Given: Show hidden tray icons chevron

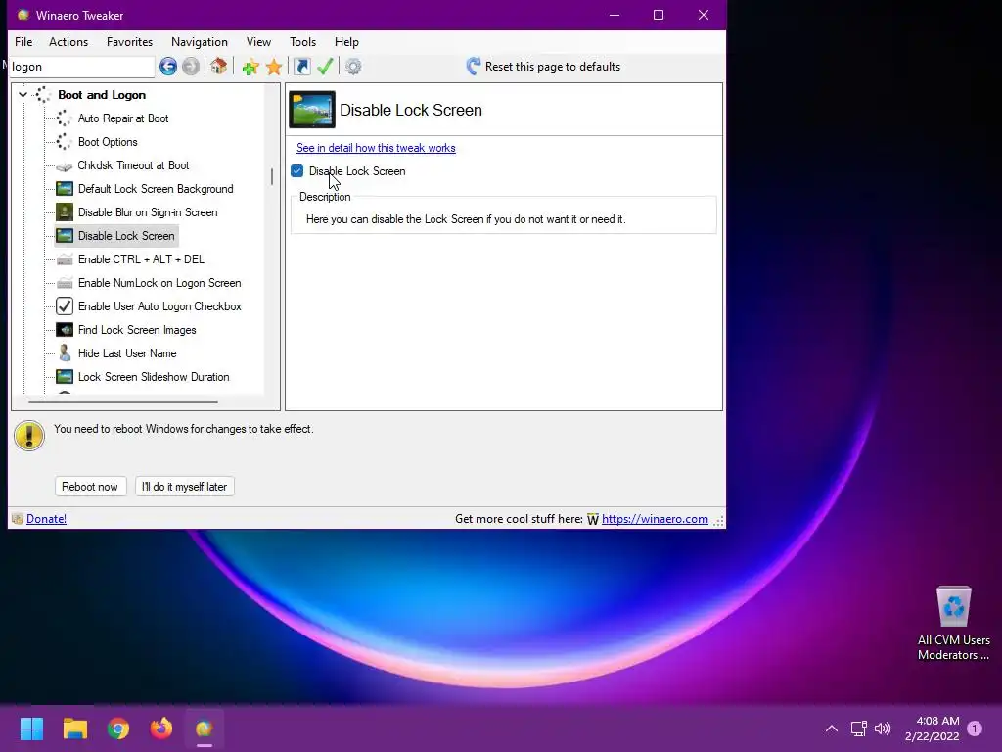Looking at the screenshot, I should coord(832,728).
